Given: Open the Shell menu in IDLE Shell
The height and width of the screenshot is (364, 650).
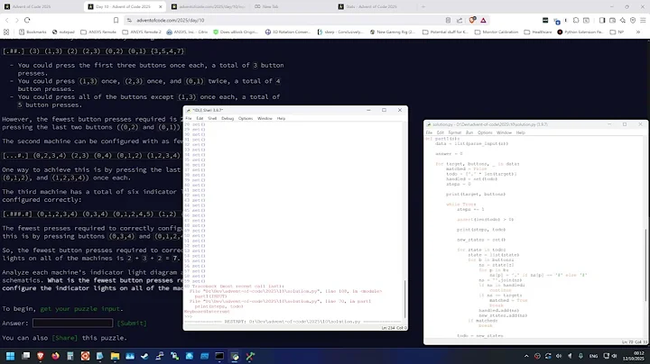Looking at the screenshot, I should pyautogui.click(x=212, y=118).
